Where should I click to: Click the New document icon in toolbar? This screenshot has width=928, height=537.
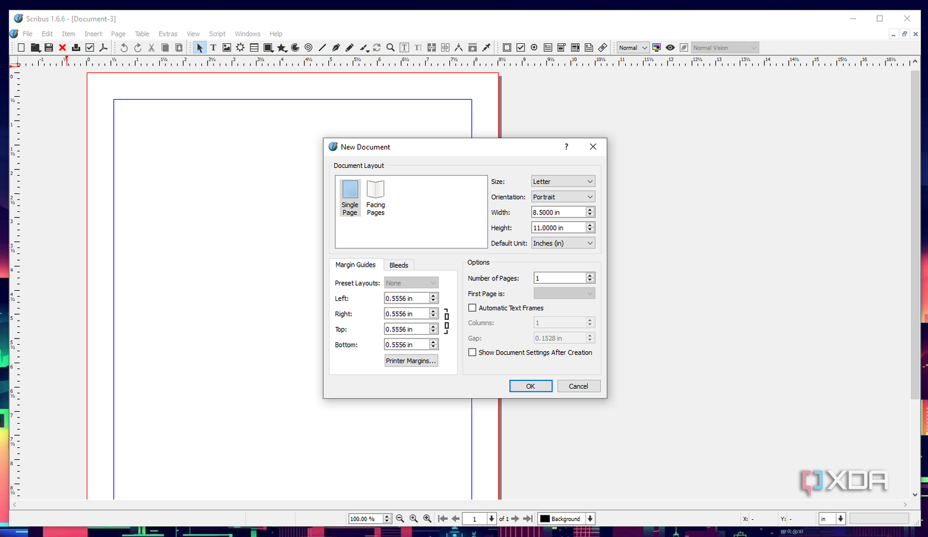[21, 48]
